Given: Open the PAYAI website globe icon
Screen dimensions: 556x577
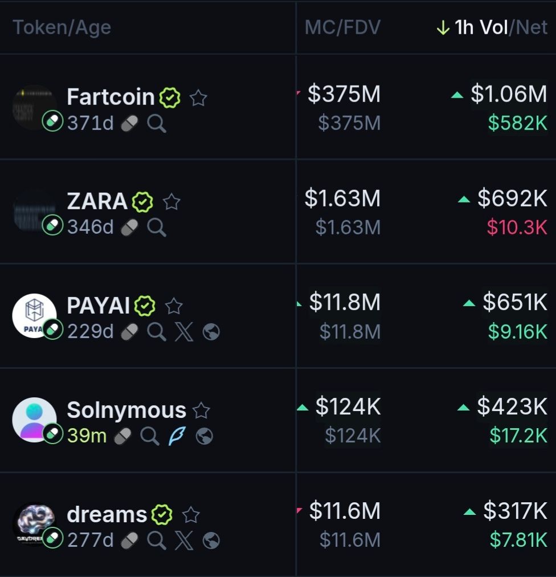Looking at the screenshot, I should tap(211, 332).
